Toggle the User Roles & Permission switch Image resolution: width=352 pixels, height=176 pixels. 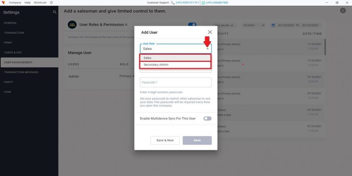(x=192, y=25)
